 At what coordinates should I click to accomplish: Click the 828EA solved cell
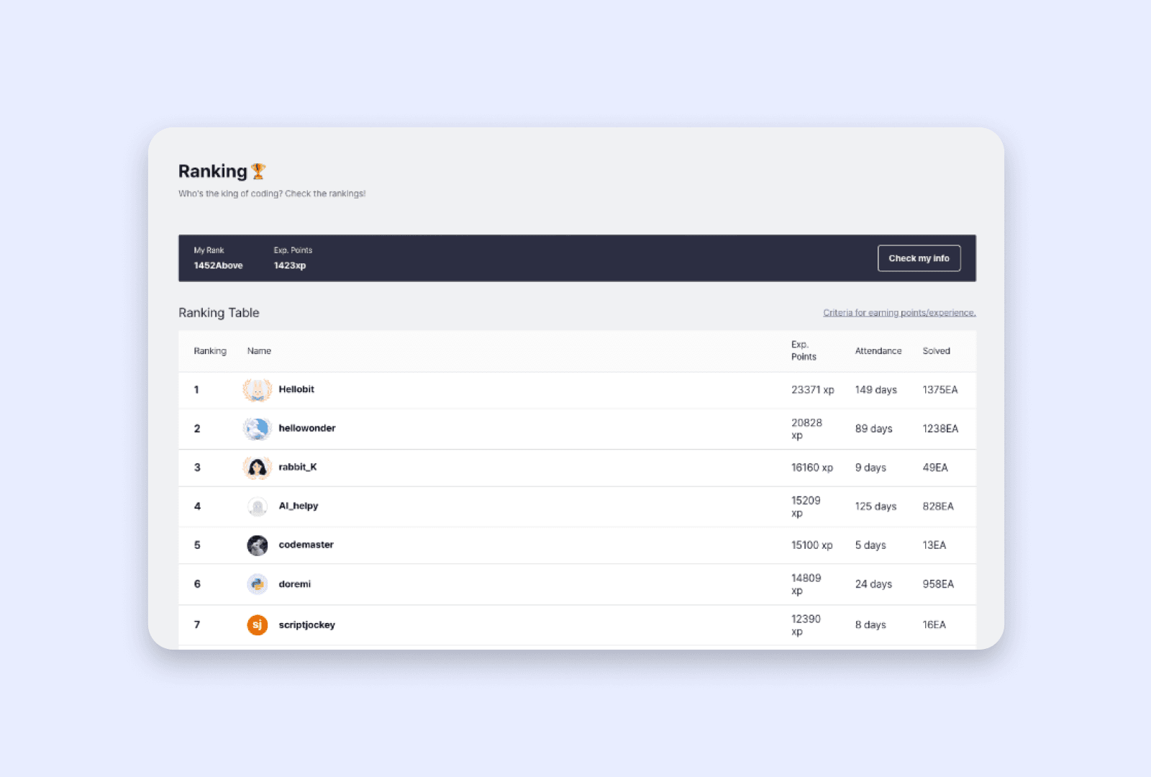tap(938, 506)
